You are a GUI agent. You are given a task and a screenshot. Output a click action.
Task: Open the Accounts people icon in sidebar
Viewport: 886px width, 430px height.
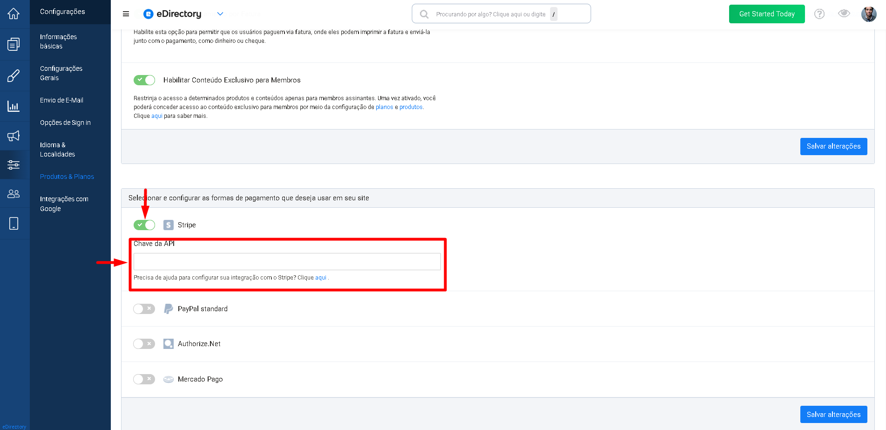click(x=14, y=194)
